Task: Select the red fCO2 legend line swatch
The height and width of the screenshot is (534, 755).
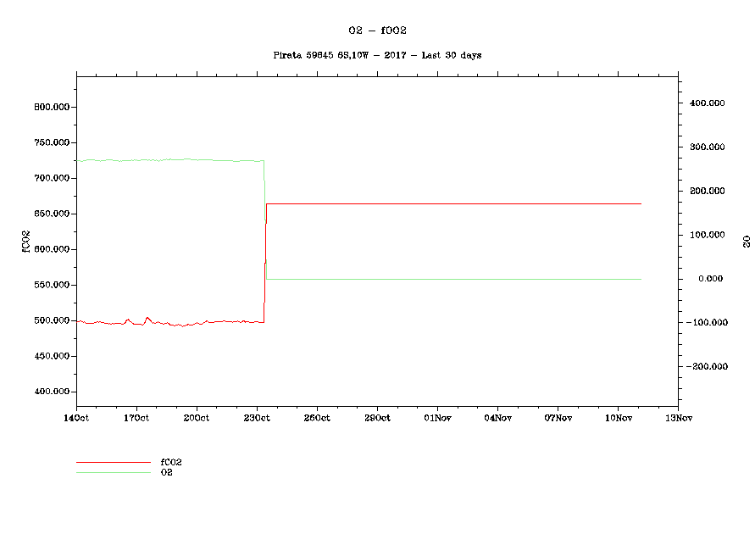Action: tap(113, 463)
